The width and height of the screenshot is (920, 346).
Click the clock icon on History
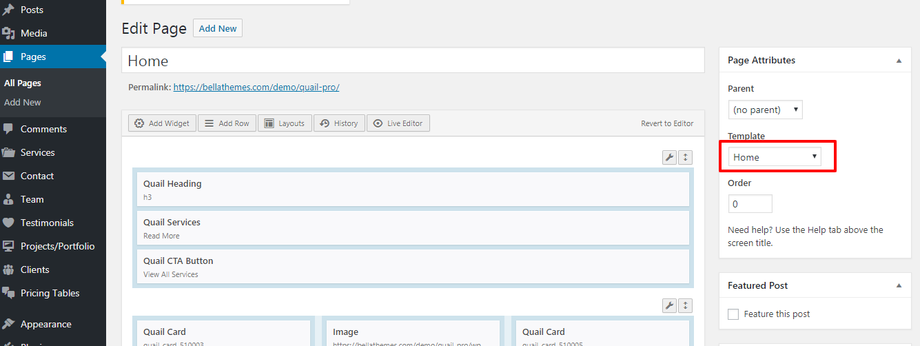(325, 123)
